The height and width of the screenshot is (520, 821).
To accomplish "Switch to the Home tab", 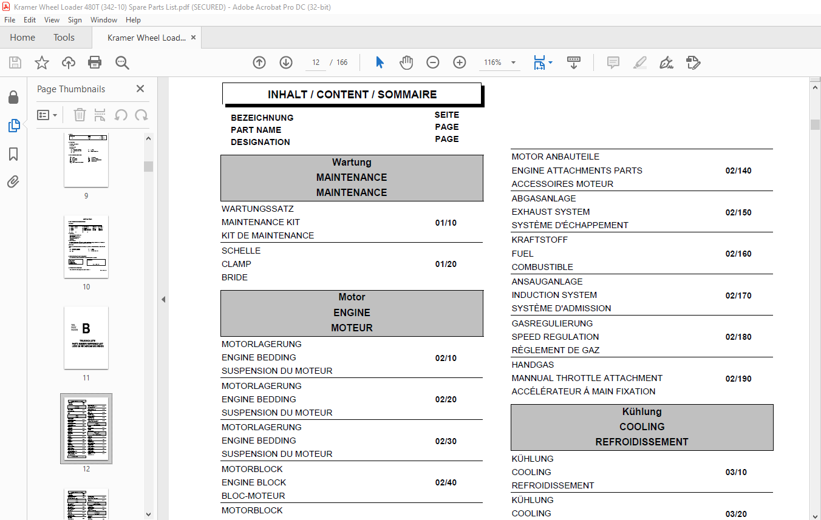I will tap(22, 38).
